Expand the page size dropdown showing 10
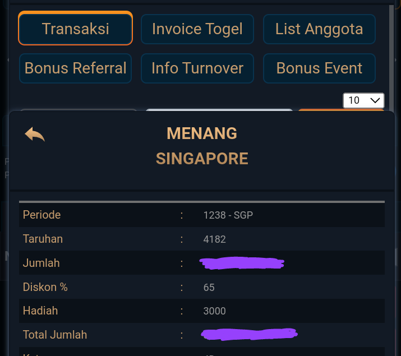Viewport: 401px width, 356px height. 363,100
